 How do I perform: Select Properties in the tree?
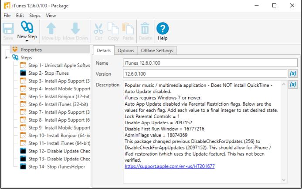(x=31, y=50)
